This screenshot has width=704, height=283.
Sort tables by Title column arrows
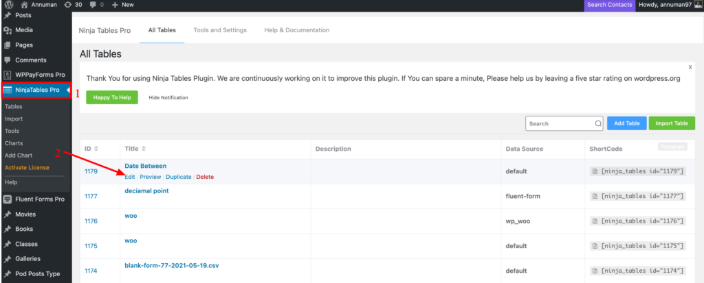[x=144, y=149]
